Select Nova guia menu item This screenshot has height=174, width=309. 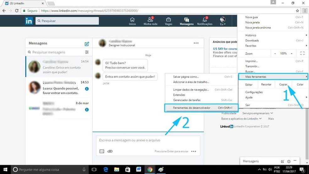(273, 17)
